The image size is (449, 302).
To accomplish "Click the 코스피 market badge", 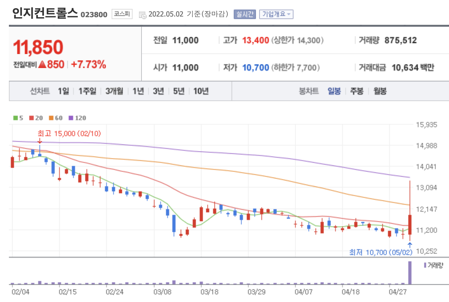I will pos(122,14).
